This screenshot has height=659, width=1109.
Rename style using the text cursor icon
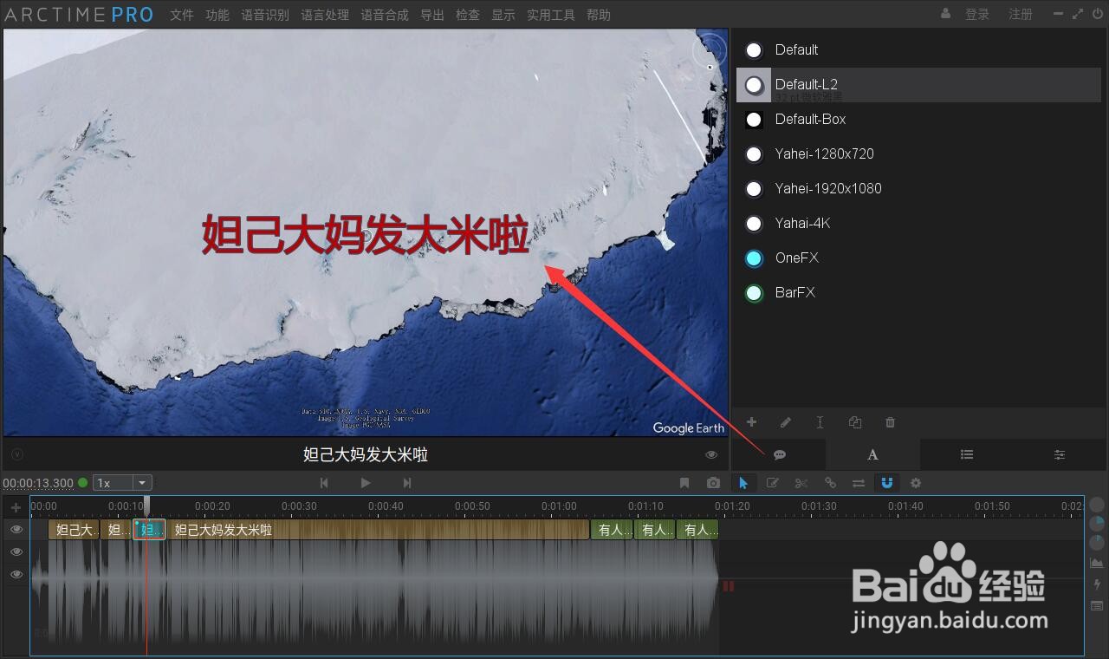(820, 422)
